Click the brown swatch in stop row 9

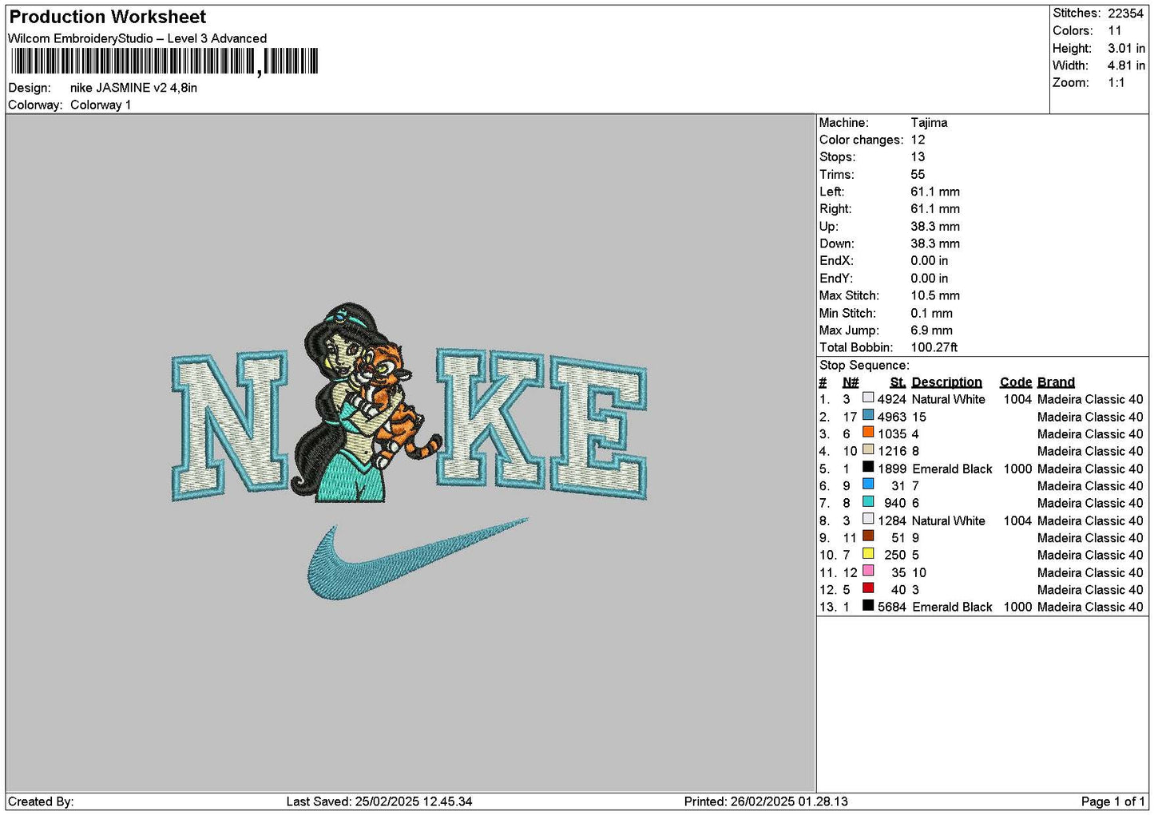coord(868,536)
